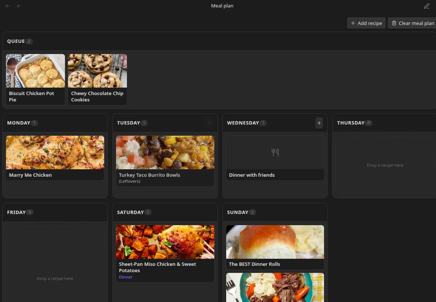Viewport: 436px width, 302px height.
Task: Open the pot roast photo under Sunday
Action: click(275, 287)
